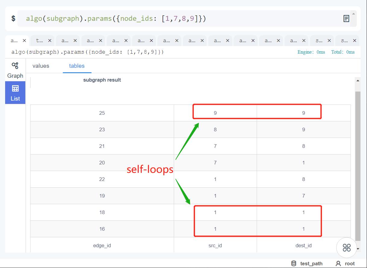Click the results scrollbar down arrow
367x268 pixels.
pos(358,249)
